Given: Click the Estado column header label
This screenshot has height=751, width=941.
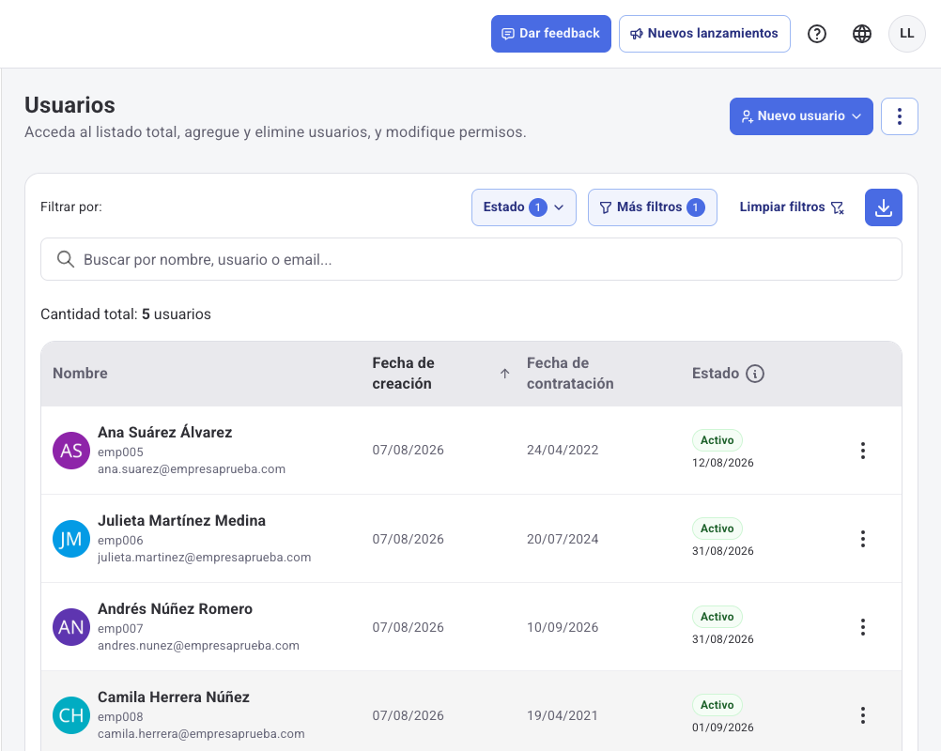Looking at the screenshot, I should (x=716, y=373).
